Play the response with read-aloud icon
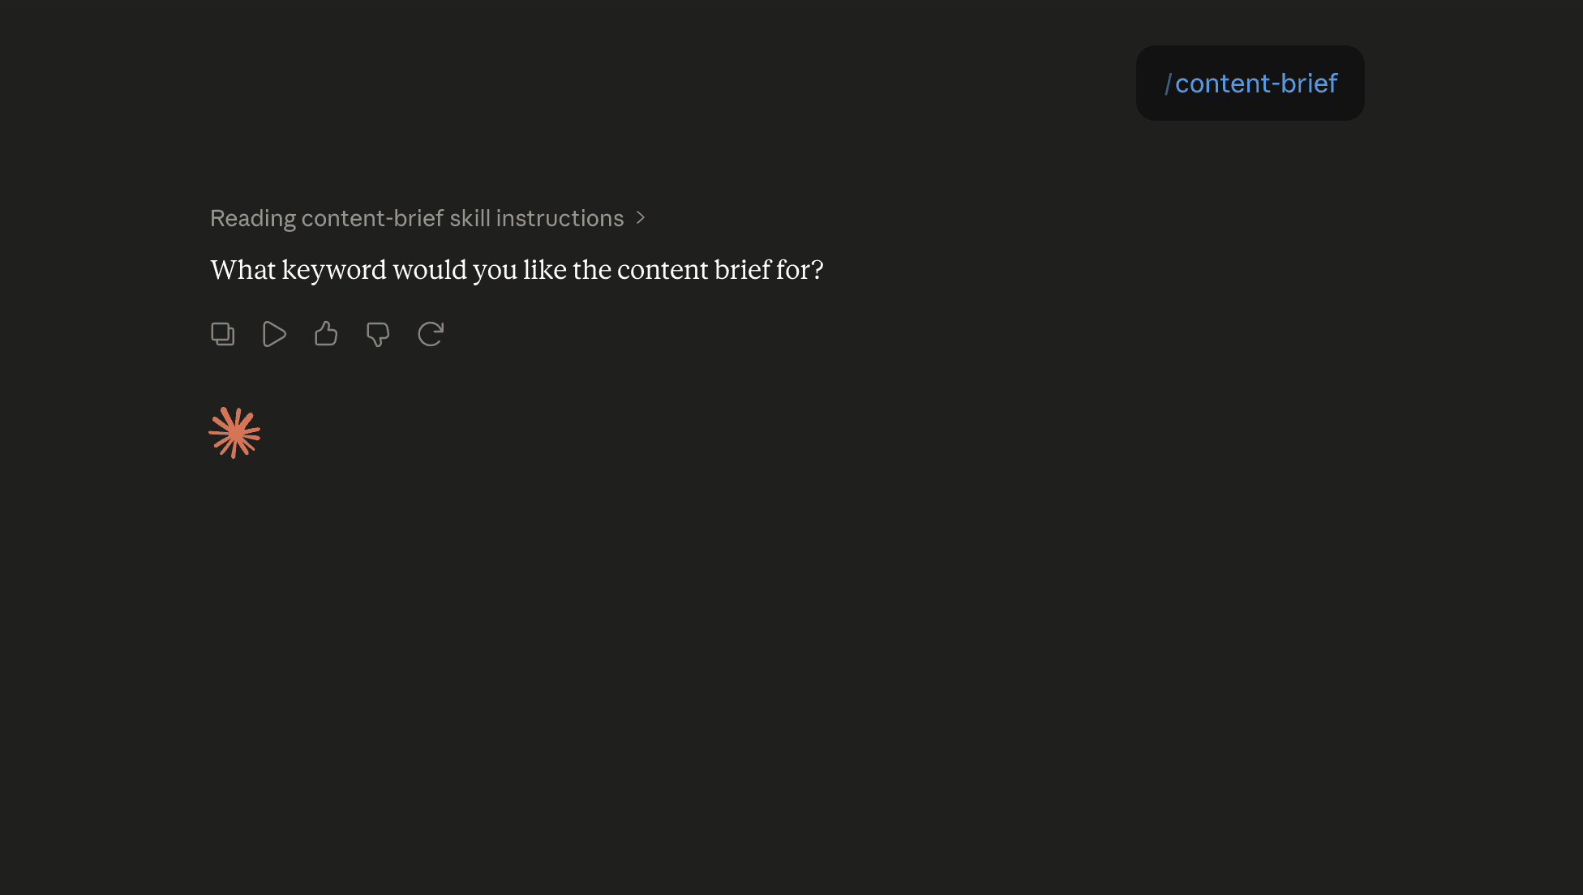Image resolution: width=1583 pixels, height=895 pixels. [274, 334]
